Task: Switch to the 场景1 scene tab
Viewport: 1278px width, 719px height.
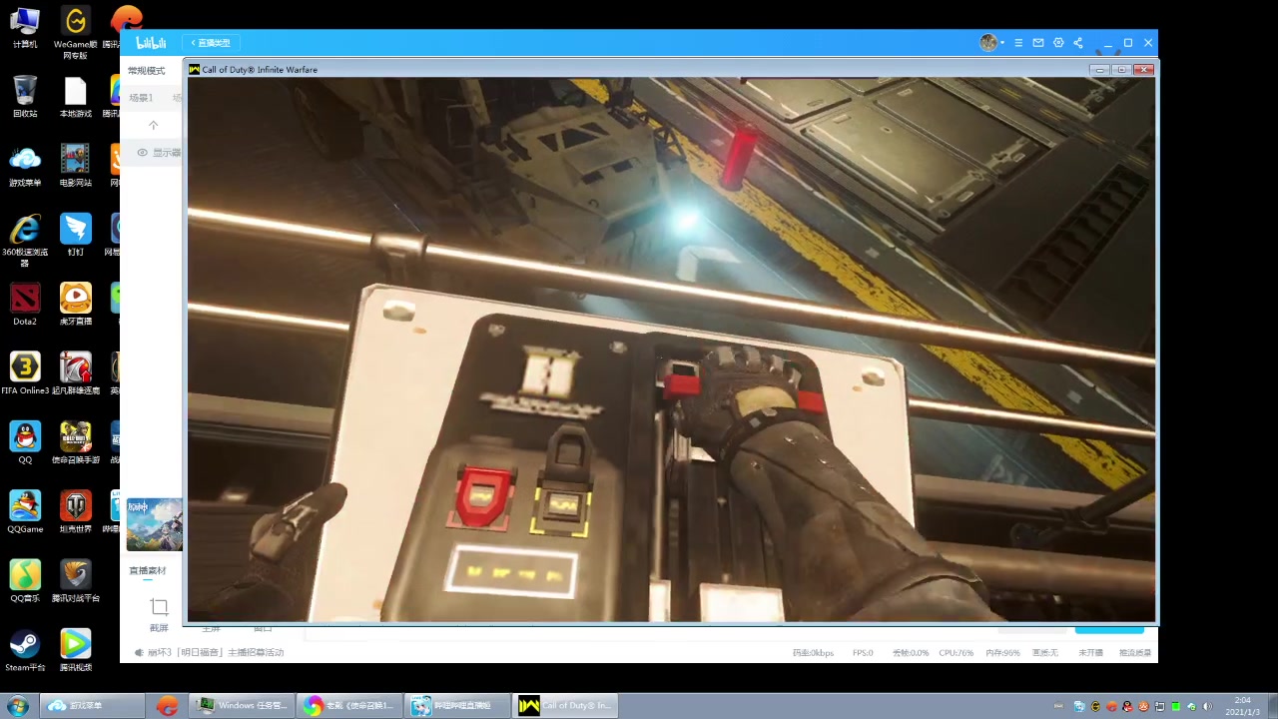Action: click(x=141, y=98)
